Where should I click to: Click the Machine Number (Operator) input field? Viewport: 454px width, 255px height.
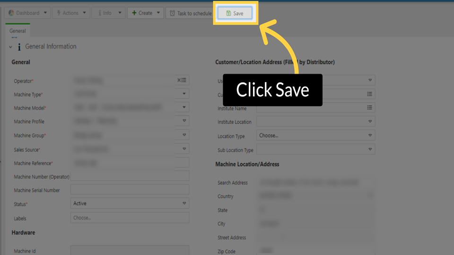(x=130, y=176)
